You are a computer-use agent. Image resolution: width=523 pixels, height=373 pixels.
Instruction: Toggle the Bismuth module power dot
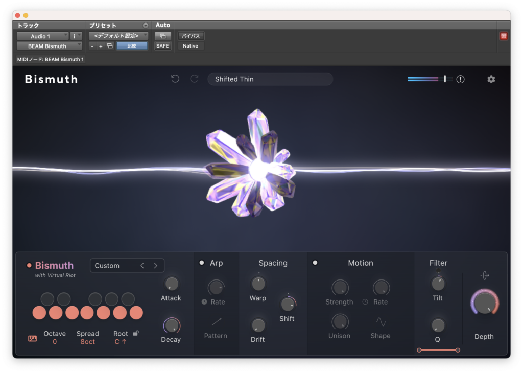(29, 266)
